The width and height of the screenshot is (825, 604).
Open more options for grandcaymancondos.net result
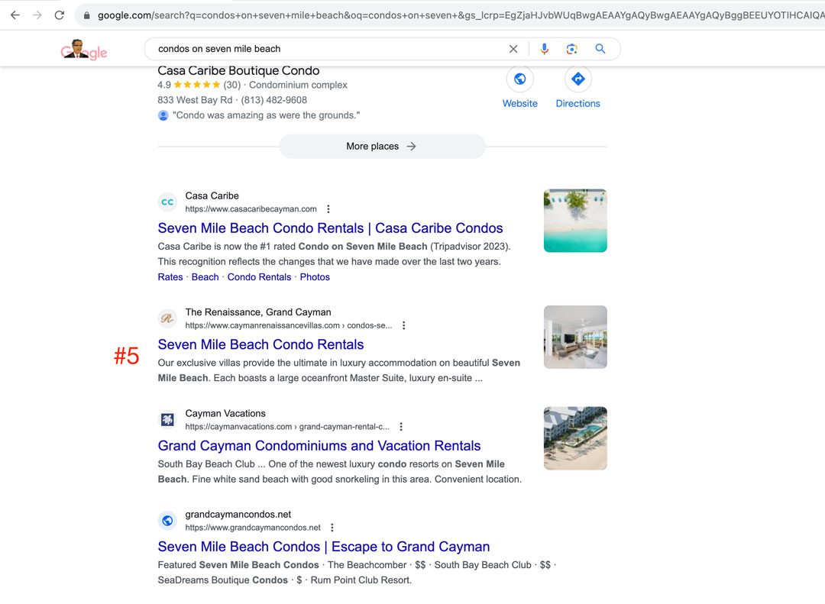(332, 527)
